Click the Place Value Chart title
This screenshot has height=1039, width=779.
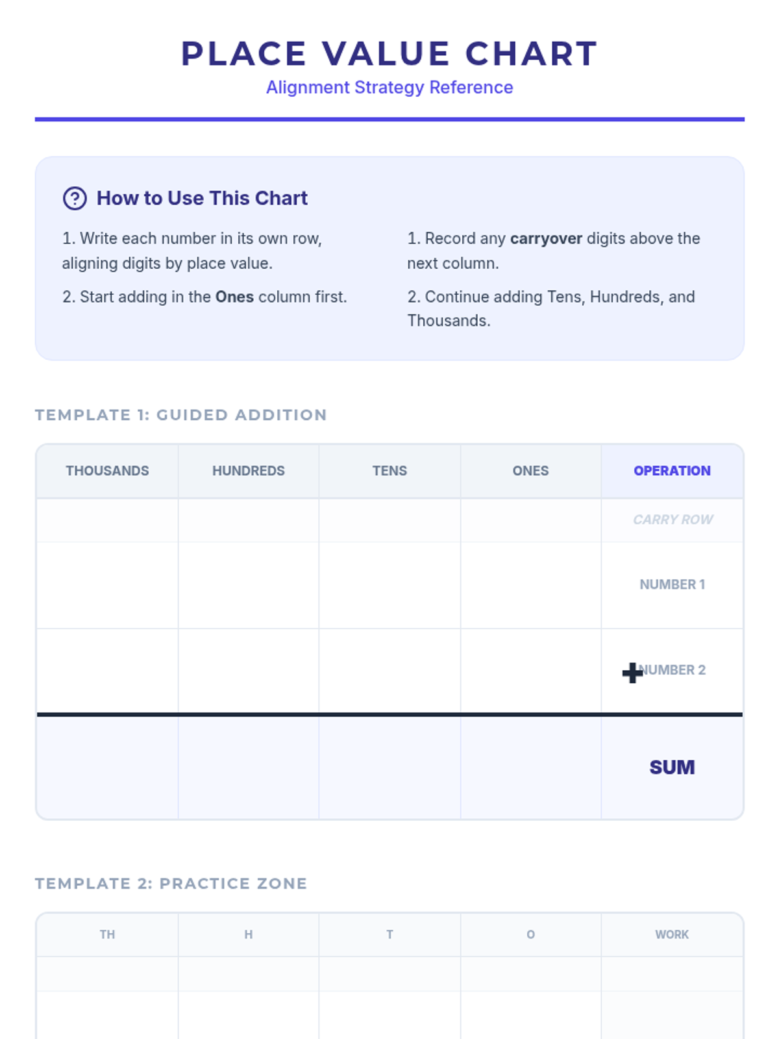click(x=389, y=53)
